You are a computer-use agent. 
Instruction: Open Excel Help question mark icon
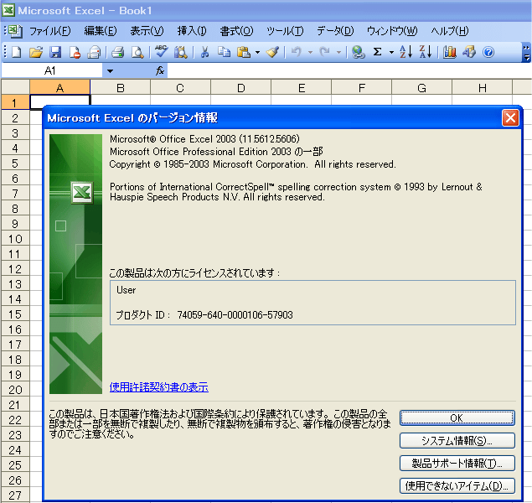tap(488, 52)
